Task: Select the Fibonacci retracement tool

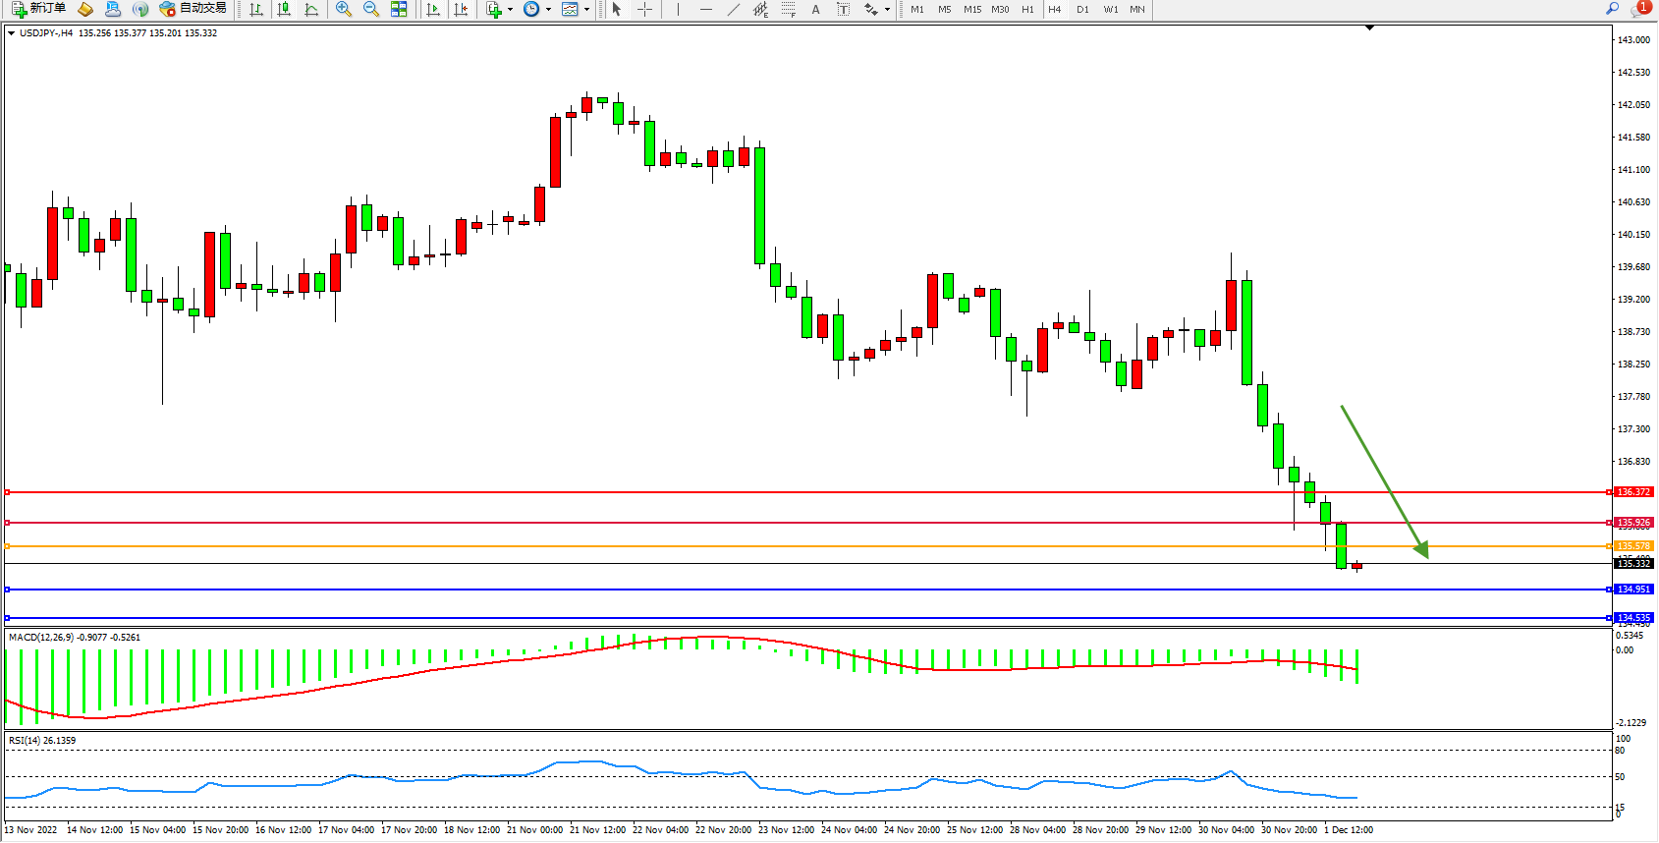Action: tap(788, 9)
